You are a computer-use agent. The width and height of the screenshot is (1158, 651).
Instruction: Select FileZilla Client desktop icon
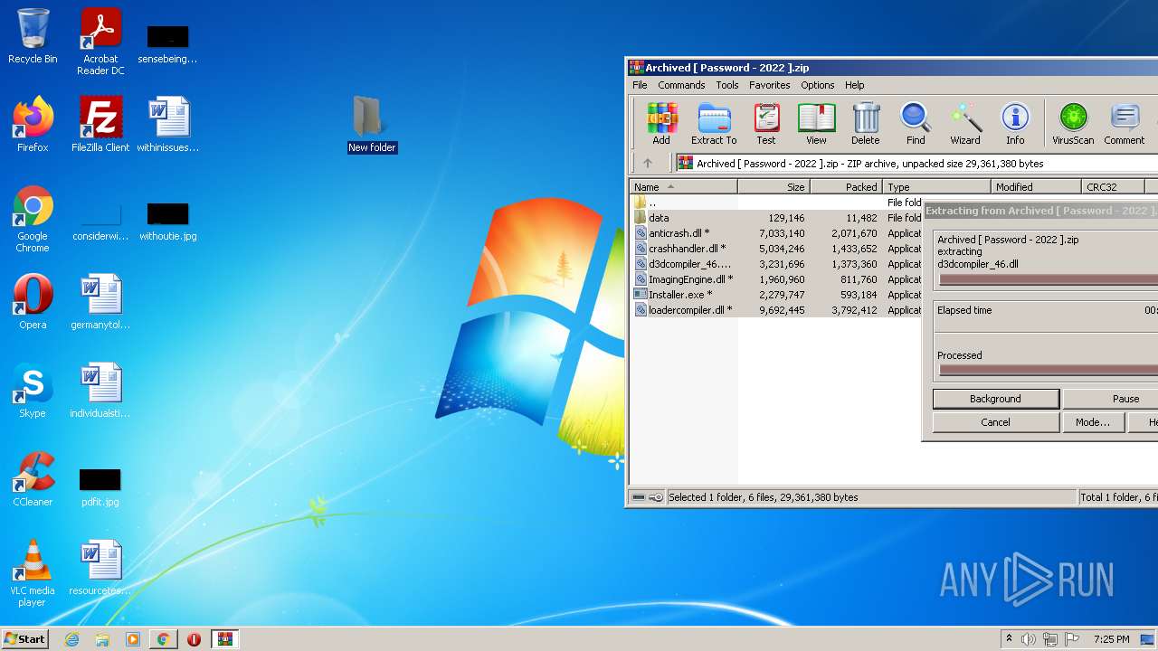100,125
